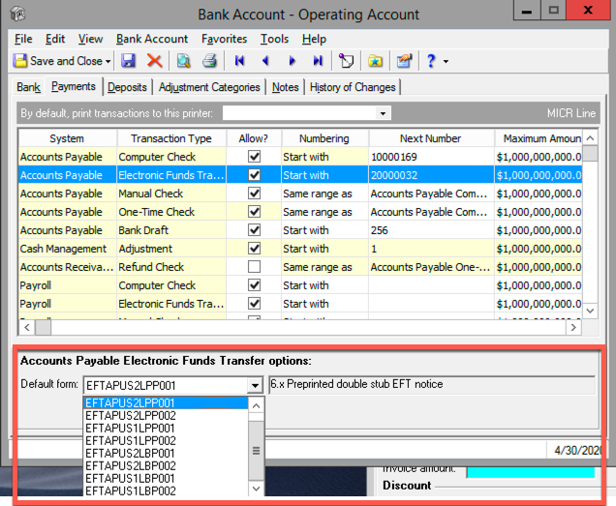Viewport: 616px width, 506px height.
Task: Toggle Allow for Cash Management Adjustment
Action: [255, 248]
